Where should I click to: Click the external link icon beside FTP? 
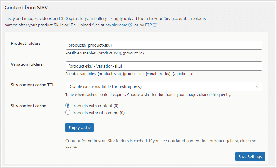tap(155, 25)
